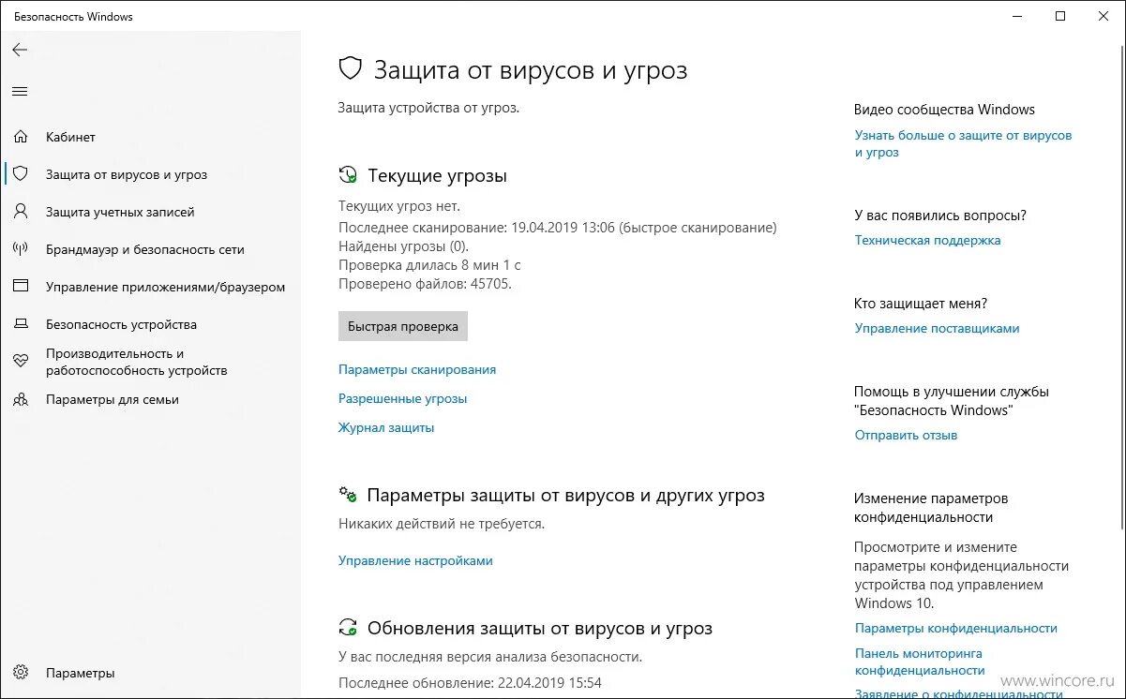View Журнал защиты
The width and height of the screenshot is (1126, 699).
point(386,427)
